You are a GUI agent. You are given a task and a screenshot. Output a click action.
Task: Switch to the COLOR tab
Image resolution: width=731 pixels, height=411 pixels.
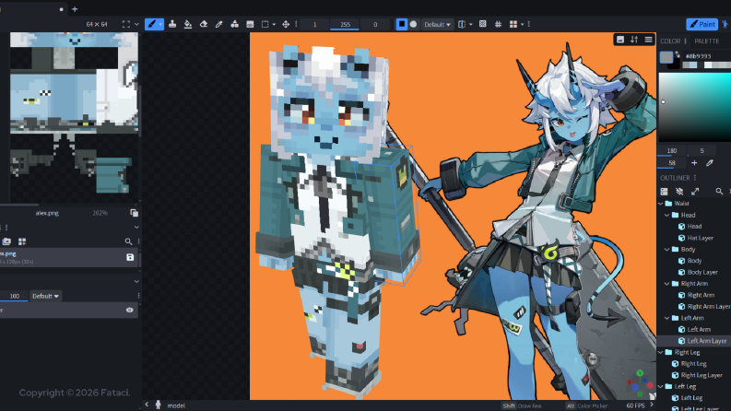pyautogui.click(x=670, y=41)
